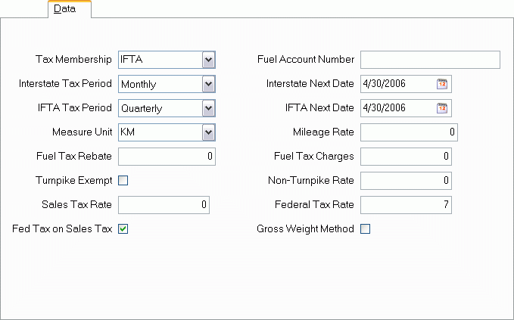514x320 pixels.
Task: Open the IFTA Next Date calendar picker
Action: [x=442, y=108]
